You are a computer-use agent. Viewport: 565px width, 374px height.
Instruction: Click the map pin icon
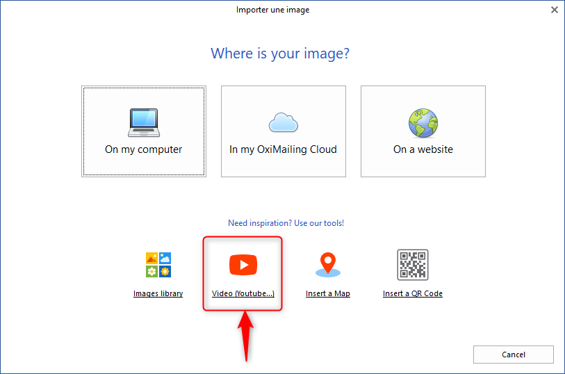click(x=328, y=265)
